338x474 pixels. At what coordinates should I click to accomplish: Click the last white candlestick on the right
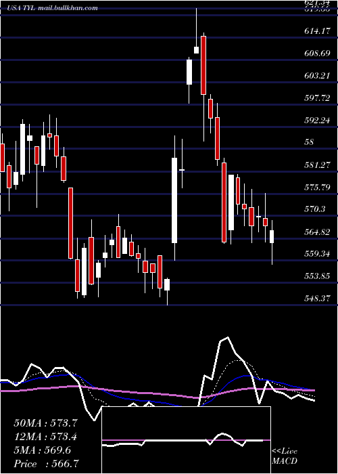[272, 236]
